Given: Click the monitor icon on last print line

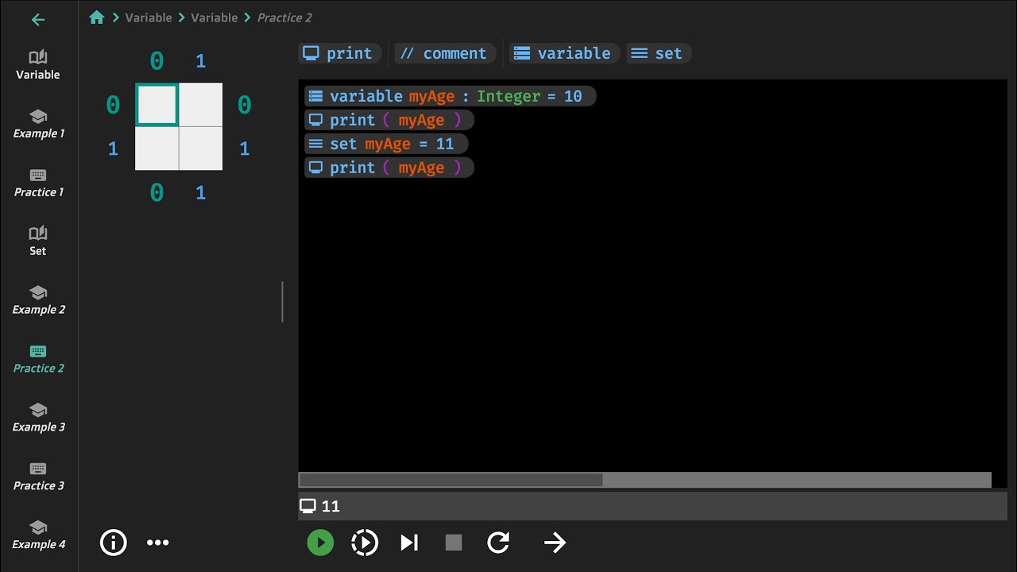Looking at the screenshot, I should click(315, 168).
